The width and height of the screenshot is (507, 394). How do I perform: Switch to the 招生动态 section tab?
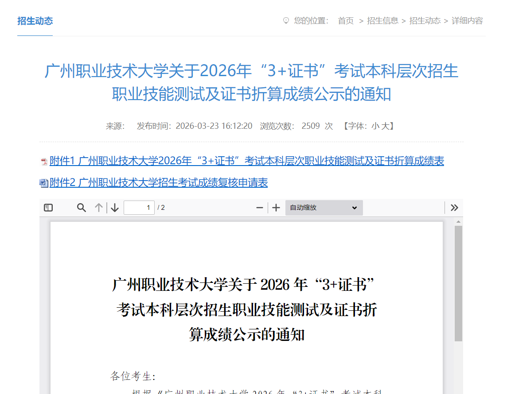[35, 21]
